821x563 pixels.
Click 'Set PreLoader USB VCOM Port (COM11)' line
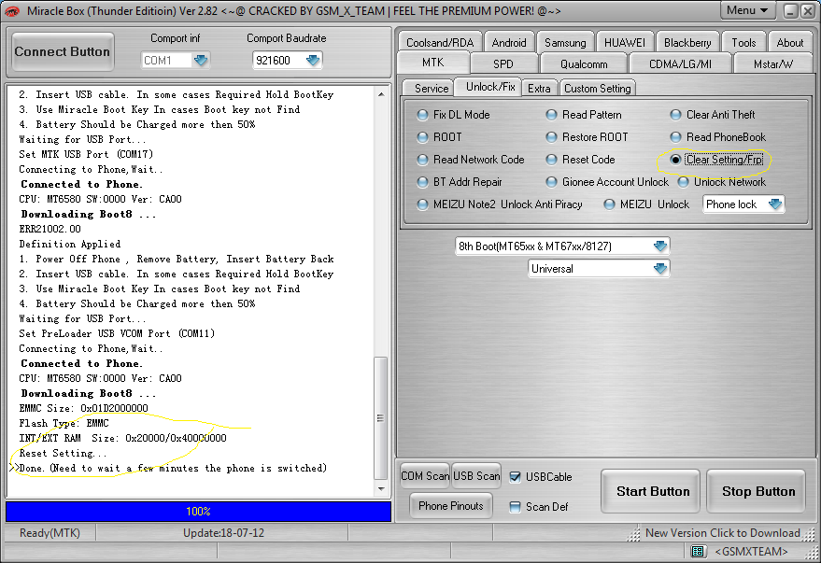[x=118, y=333]
